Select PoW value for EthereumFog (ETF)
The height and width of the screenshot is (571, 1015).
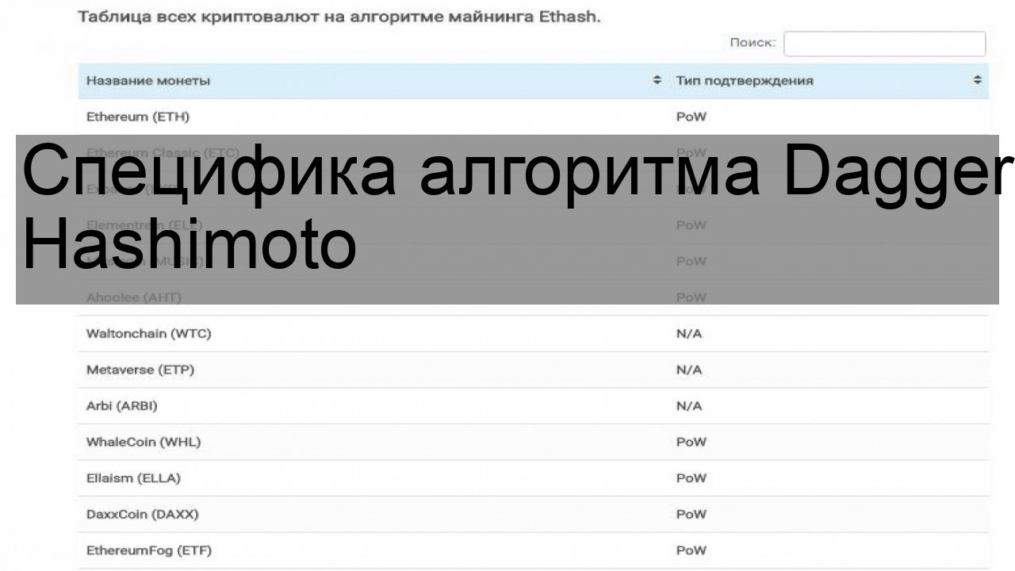691,550
